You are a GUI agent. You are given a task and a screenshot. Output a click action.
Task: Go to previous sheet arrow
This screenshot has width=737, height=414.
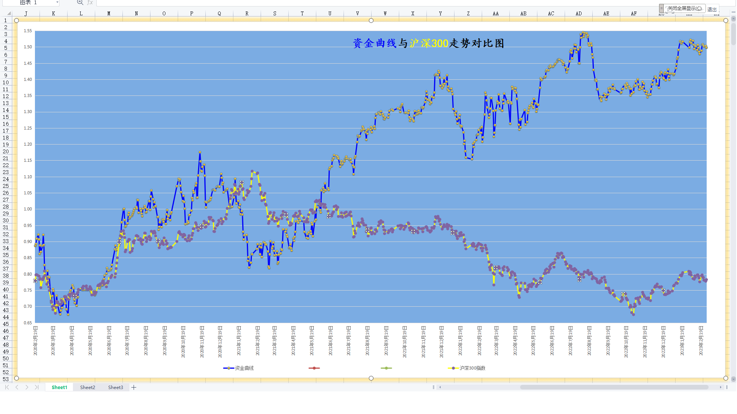coord(17,388)
